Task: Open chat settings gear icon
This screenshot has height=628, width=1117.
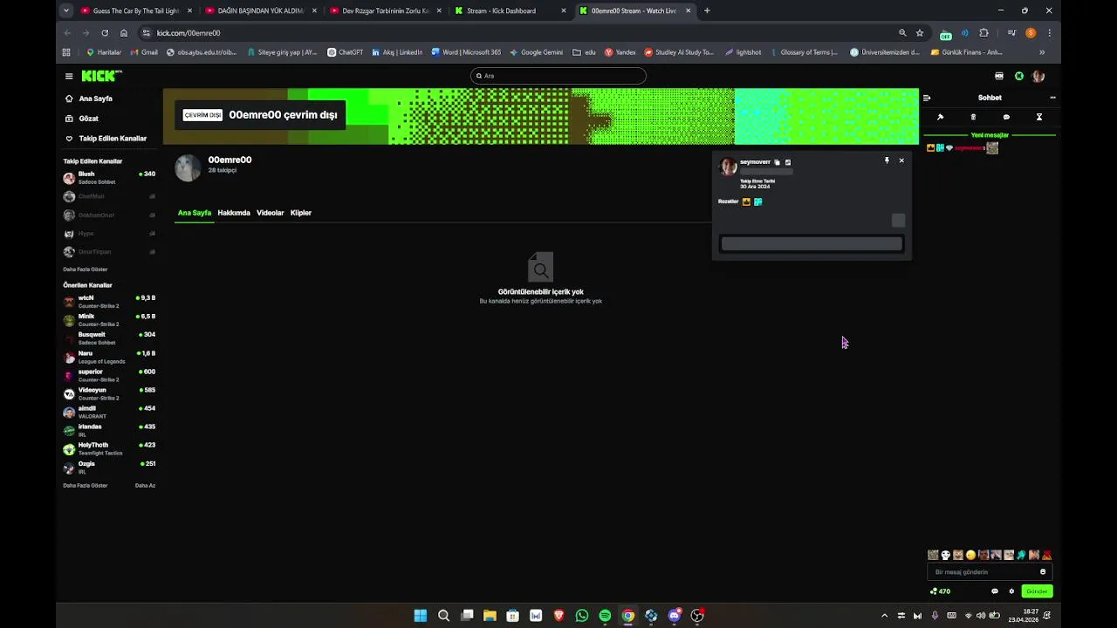Action: point(1011,591)
